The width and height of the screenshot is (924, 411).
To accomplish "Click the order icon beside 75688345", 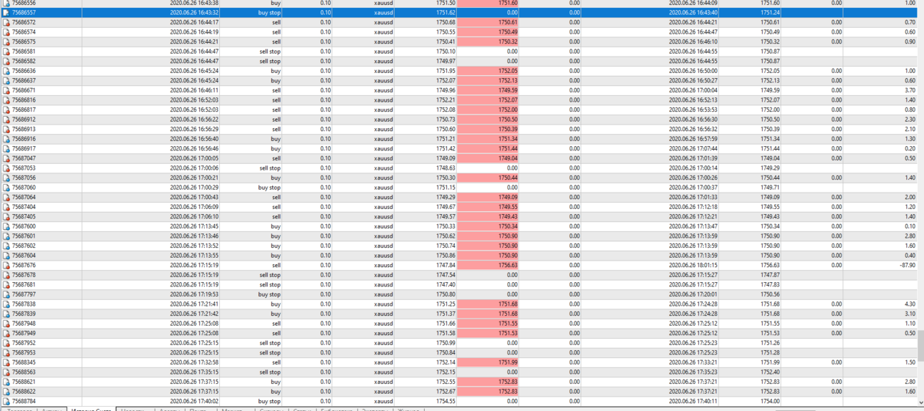I will (x=6, y=362).
